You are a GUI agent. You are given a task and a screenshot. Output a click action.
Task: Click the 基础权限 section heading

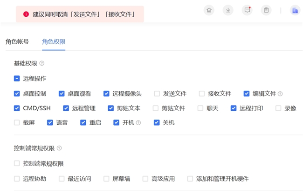click(26, 63)
